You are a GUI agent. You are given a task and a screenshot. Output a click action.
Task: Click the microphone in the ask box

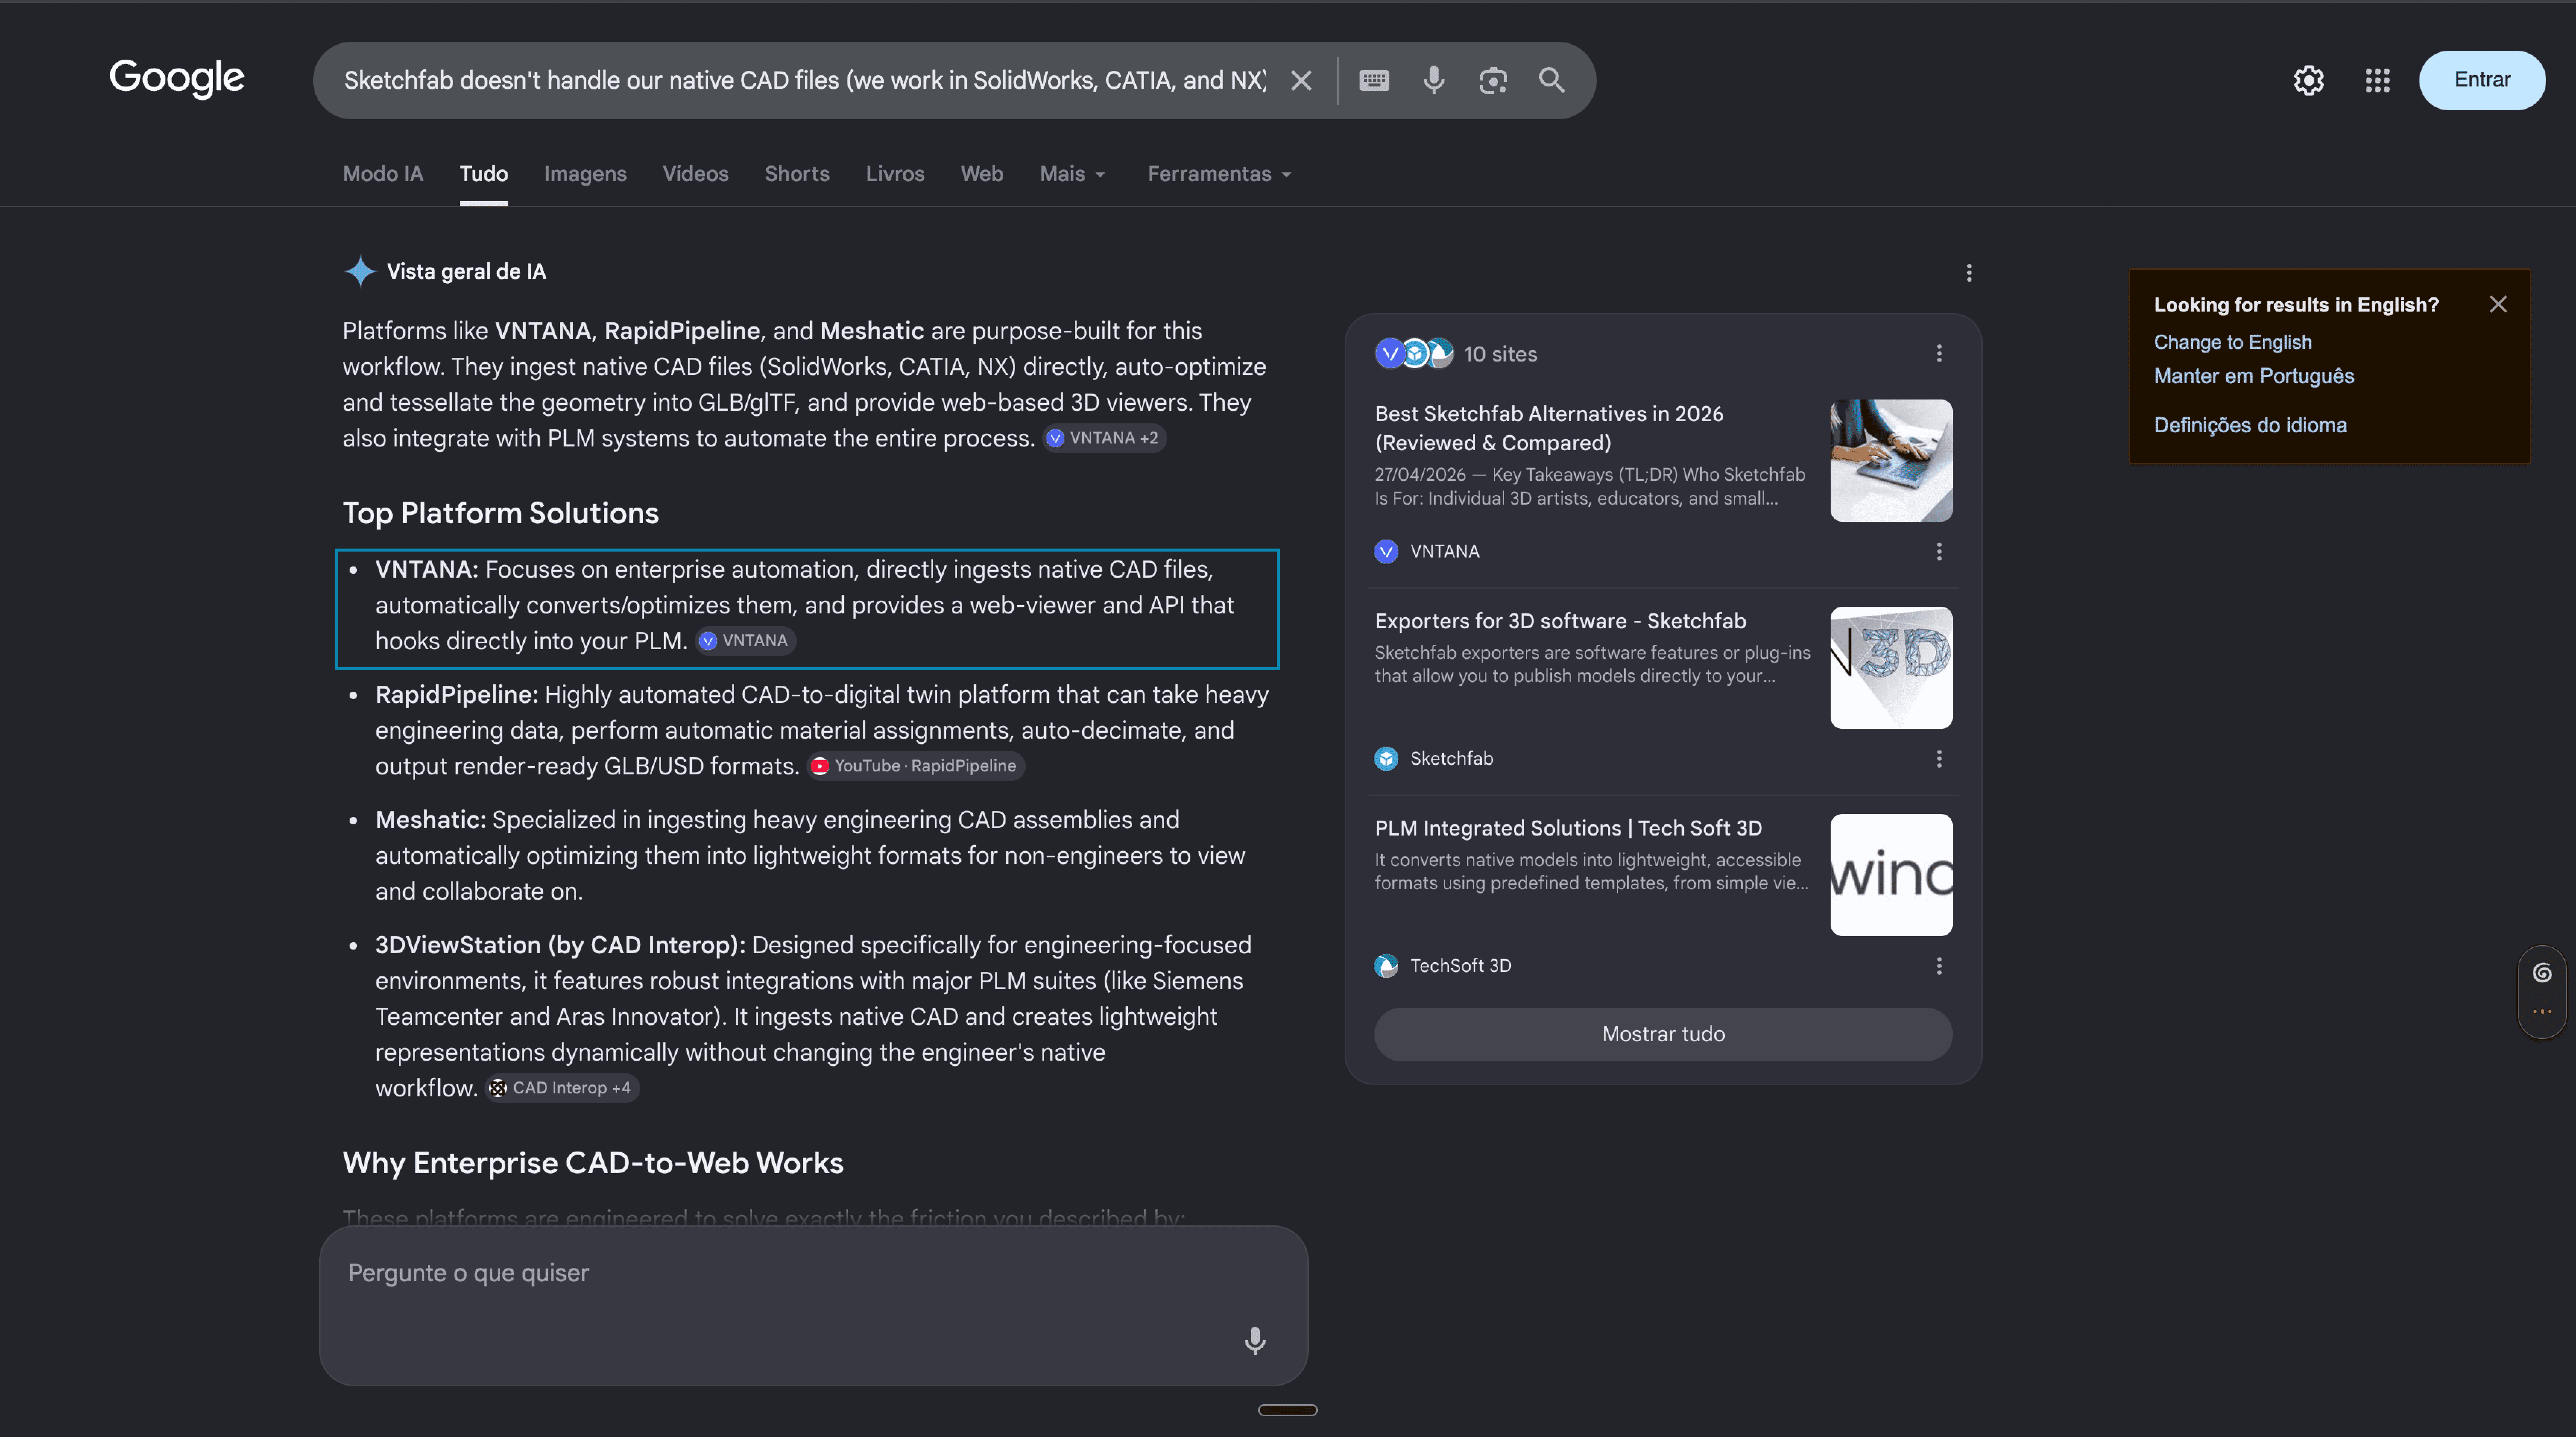coord(1254,1340)
